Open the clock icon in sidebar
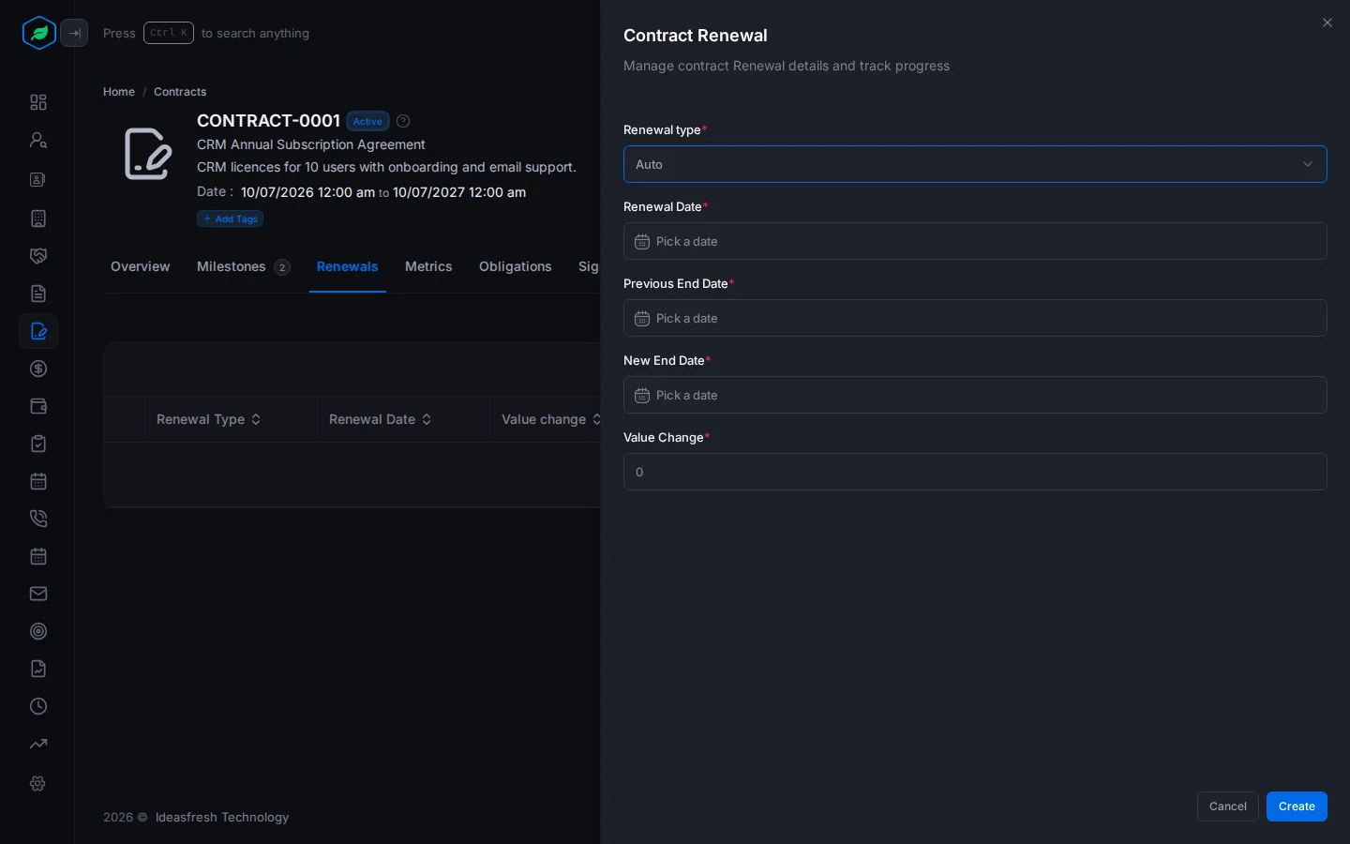 pos(38,706)
